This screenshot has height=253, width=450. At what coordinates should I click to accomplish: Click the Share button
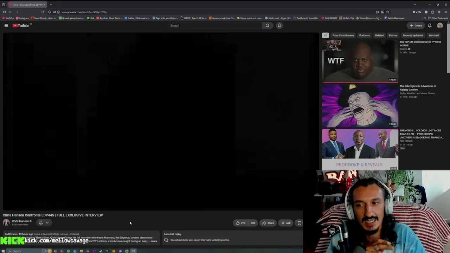(x=268, y=223)
